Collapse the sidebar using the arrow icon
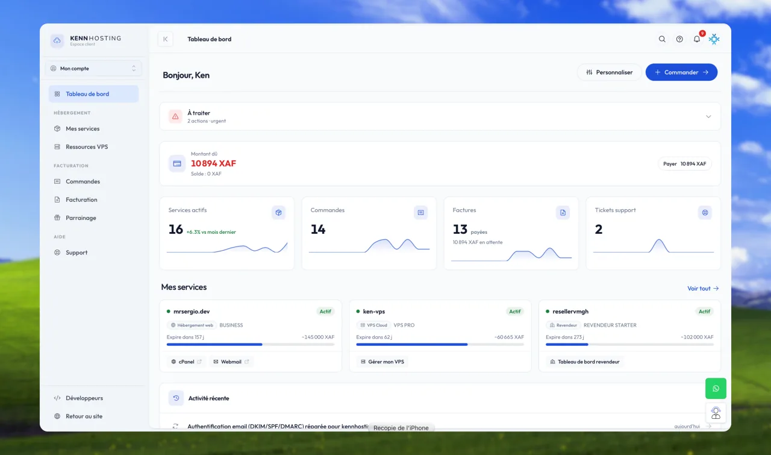771x455 pixels. click(165, 39)
